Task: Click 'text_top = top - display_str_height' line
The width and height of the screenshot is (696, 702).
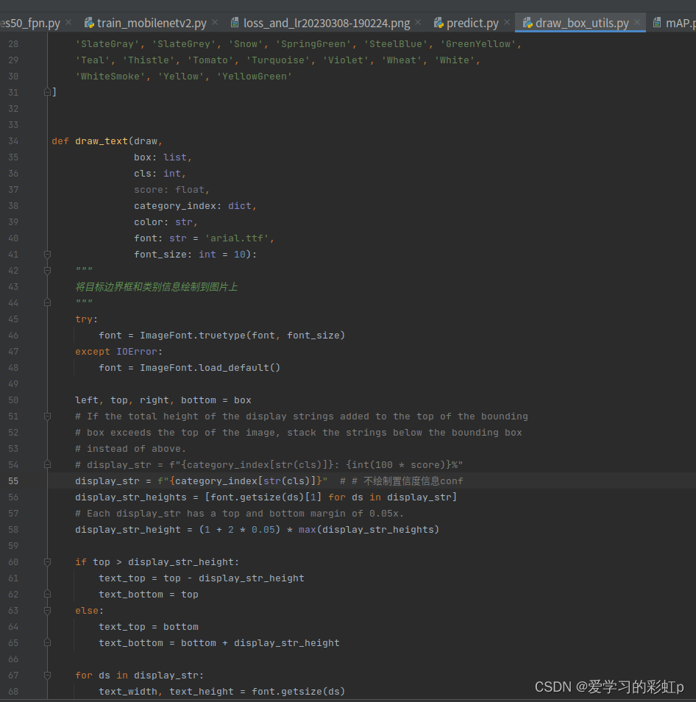Action: pos(202,578)
